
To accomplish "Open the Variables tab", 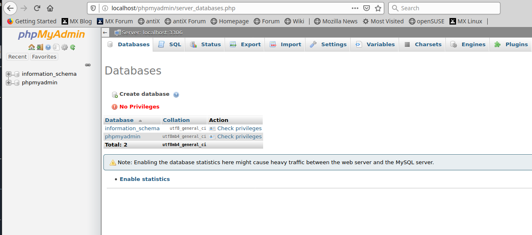I will [x=375, y=45].
